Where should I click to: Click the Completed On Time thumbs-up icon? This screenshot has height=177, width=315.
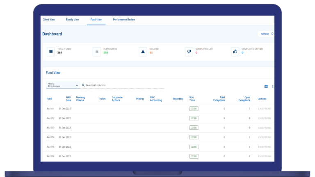[x=235, y=51]
